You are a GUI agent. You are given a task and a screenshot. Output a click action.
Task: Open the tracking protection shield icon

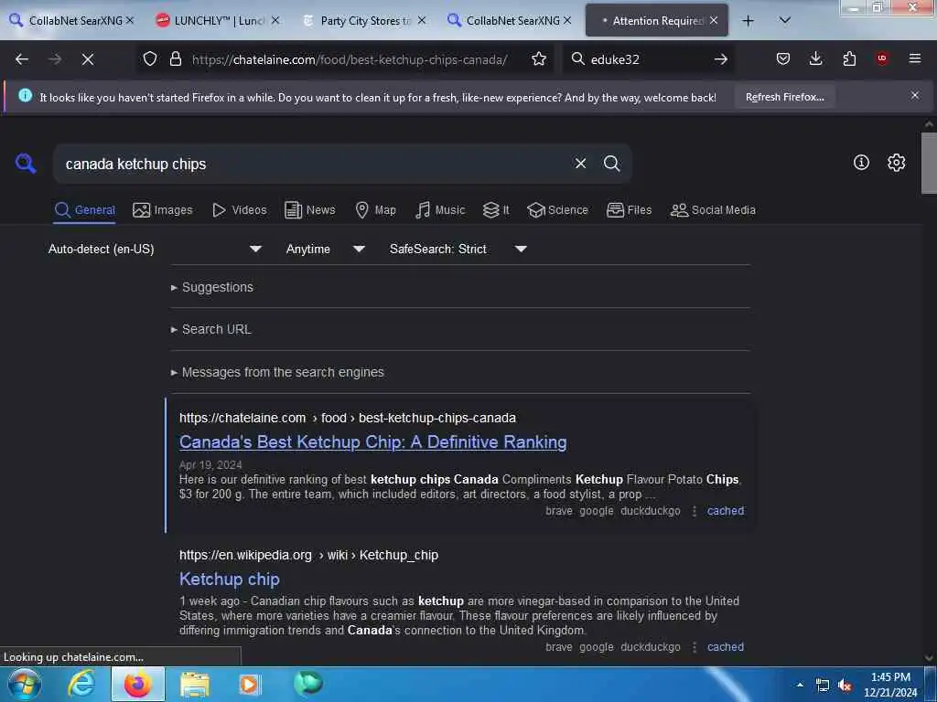tap(150, 59)
